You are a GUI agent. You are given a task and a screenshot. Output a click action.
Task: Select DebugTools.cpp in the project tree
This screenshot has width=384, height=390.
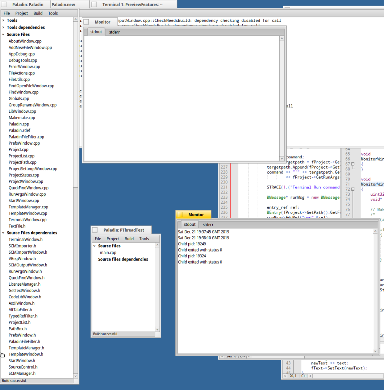(23, 61)
